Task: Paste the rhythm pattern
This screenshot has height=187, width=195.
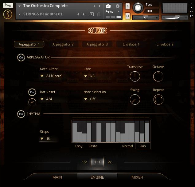Action: point(93,146)
